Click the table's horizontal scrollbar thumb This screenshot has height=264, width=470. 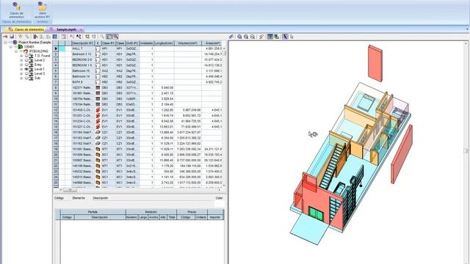pos(70,190)
